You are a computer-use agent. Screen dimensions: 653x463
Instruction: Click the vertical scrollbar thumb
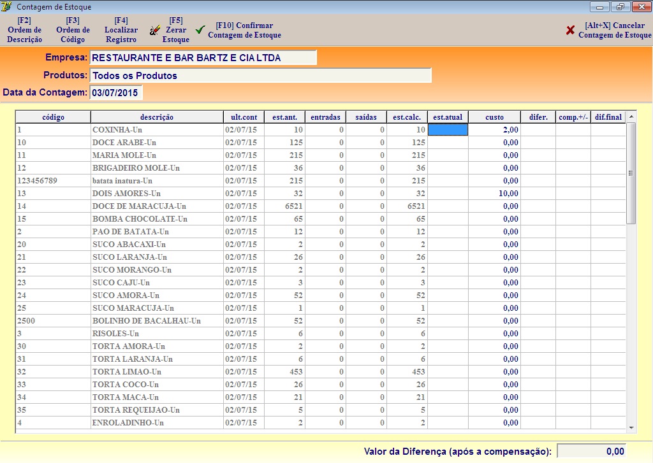point(631,173)
